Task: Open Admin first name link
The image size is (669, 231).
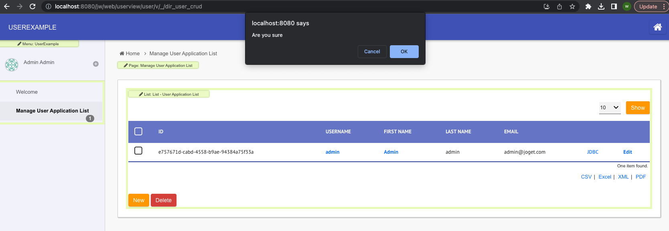Action: tap(391, 152)
